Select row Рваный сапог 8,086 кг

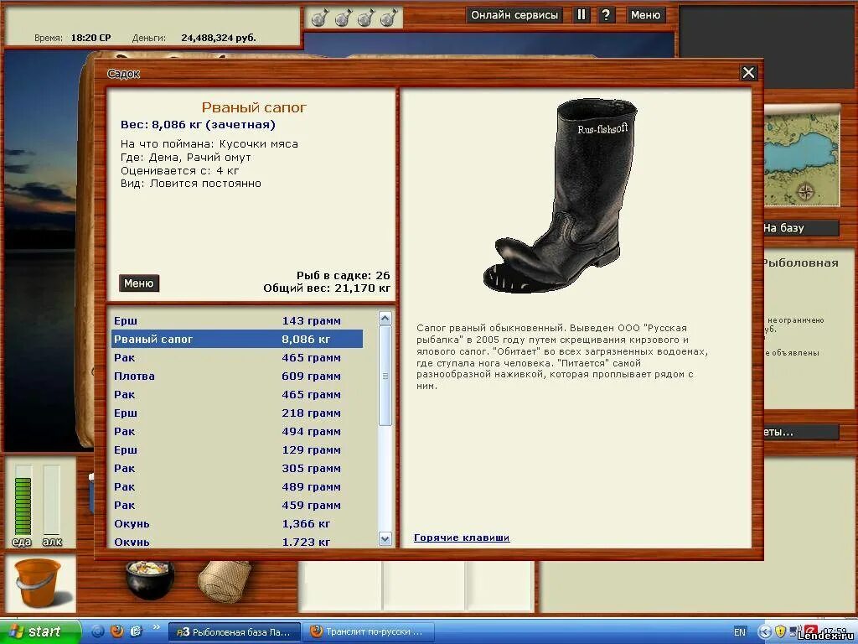click(237, 339)
